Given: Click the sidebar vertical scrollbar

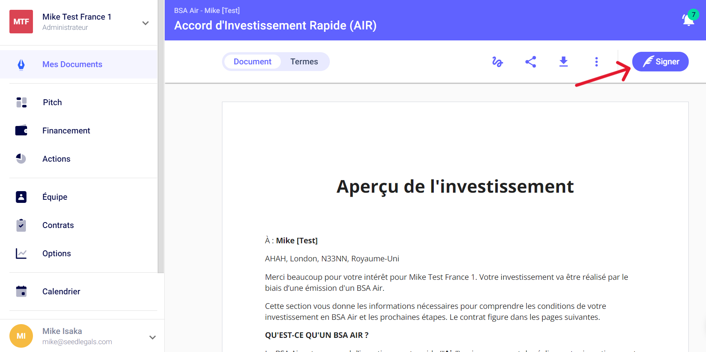Looking at the screenshot, I should (x=161, y=137).
